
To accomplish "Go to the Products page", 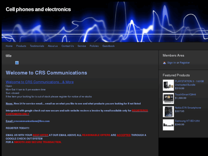I will [21, 46].
